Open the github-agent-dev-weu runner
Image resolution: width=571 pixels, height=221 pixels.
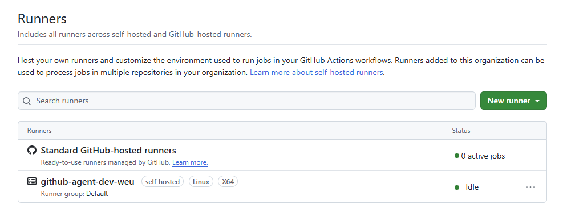pos(87,181)
